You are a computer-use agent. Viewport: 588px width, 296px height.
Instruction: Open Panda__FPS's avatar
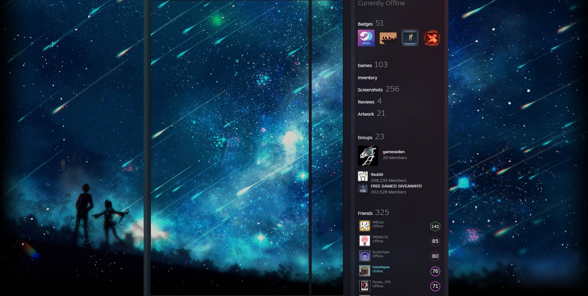coord(364,285)
